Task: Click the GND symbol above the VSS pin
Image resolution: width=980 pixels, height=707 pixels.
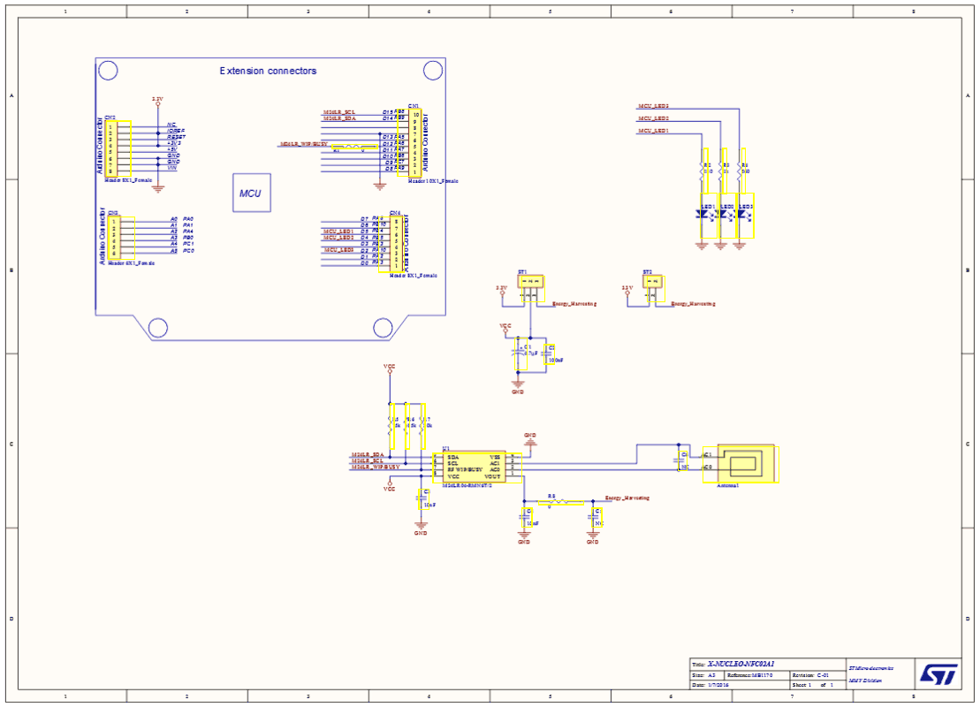Action: click(530, 441)
